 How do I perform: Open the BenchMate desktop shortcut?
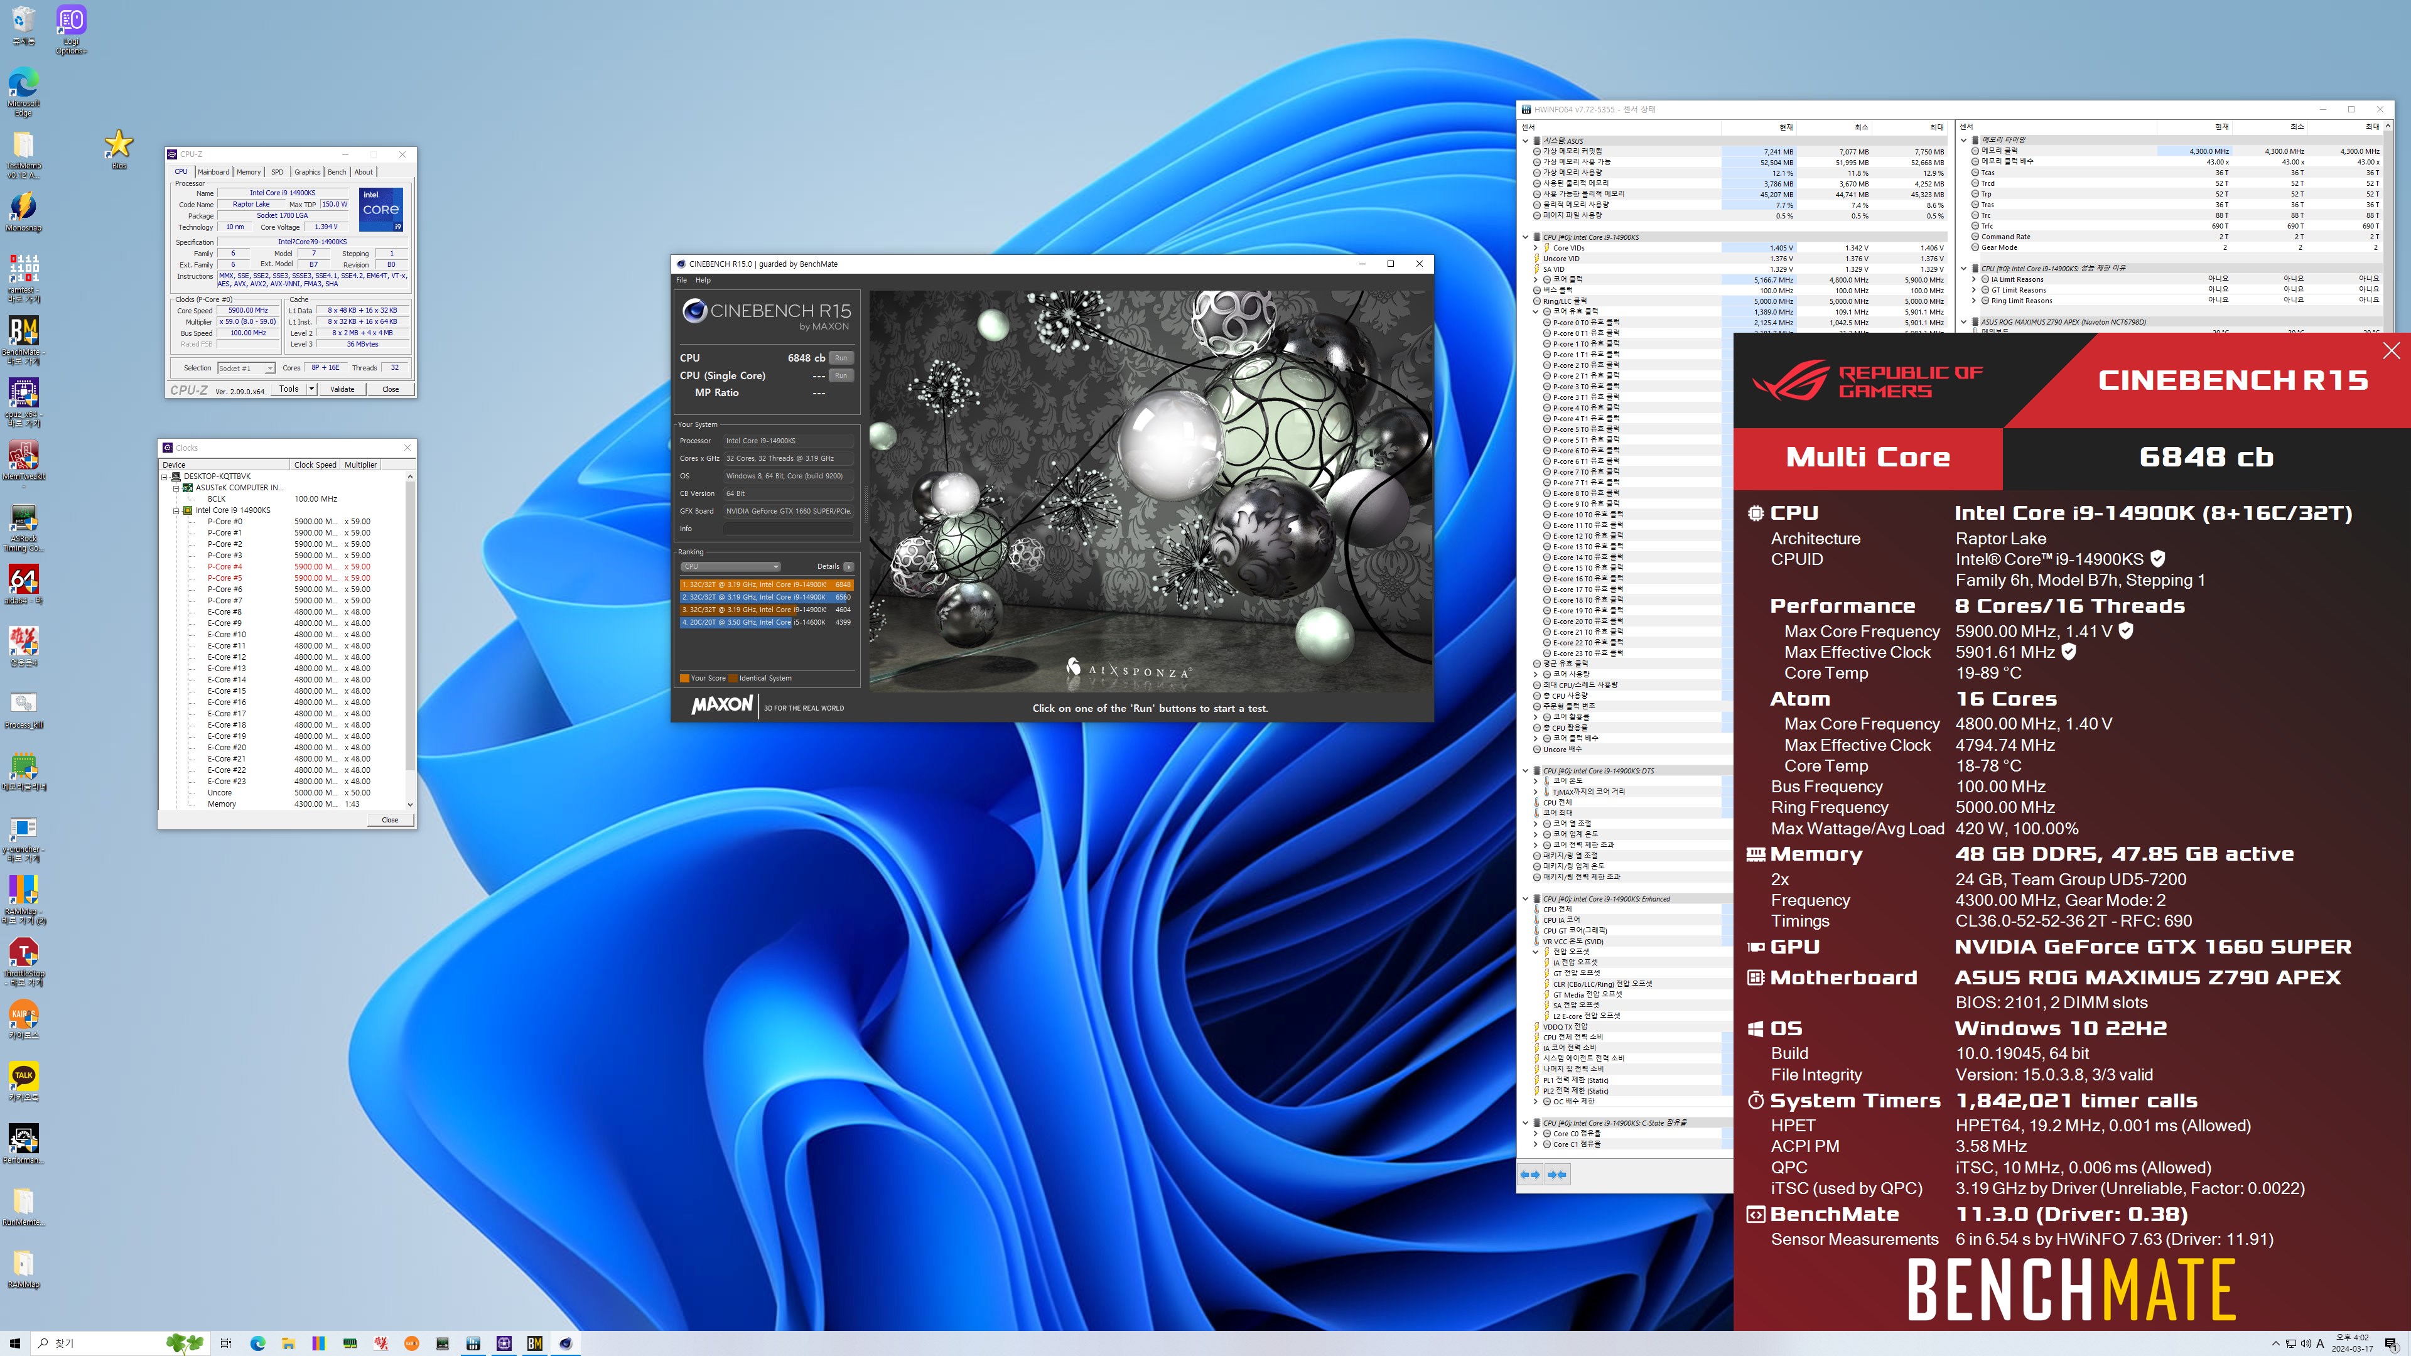[23, 341]
